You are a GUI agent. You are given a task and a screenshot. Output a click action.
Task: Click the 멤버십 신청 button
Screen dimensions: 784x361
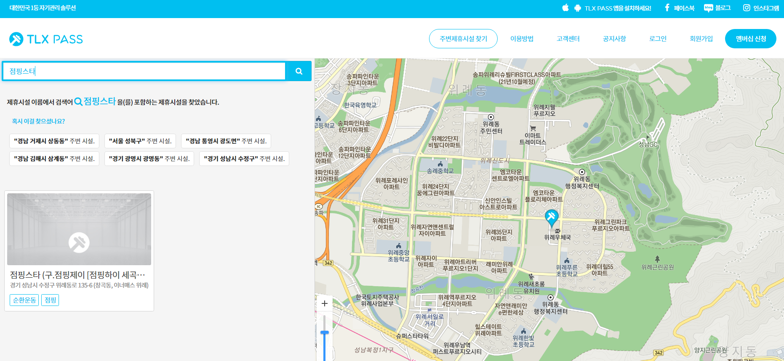click(x=751, y=39)
